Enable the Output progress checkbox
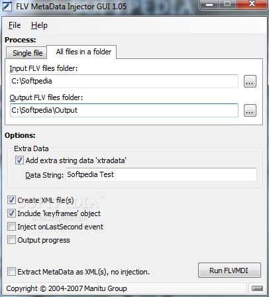 [x=11, y=240]
